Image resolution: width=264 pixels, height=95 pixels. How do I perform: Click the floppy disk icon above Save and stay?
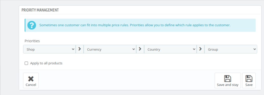pos(228,78)
